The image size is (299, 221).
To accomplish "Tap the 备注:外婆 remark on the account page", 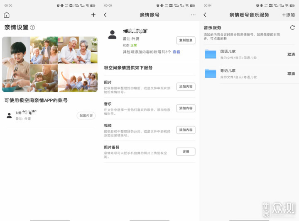I will (131, 39).
